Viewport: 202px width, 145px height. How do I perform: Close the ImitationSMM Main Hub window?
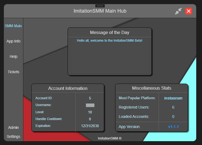189,11
